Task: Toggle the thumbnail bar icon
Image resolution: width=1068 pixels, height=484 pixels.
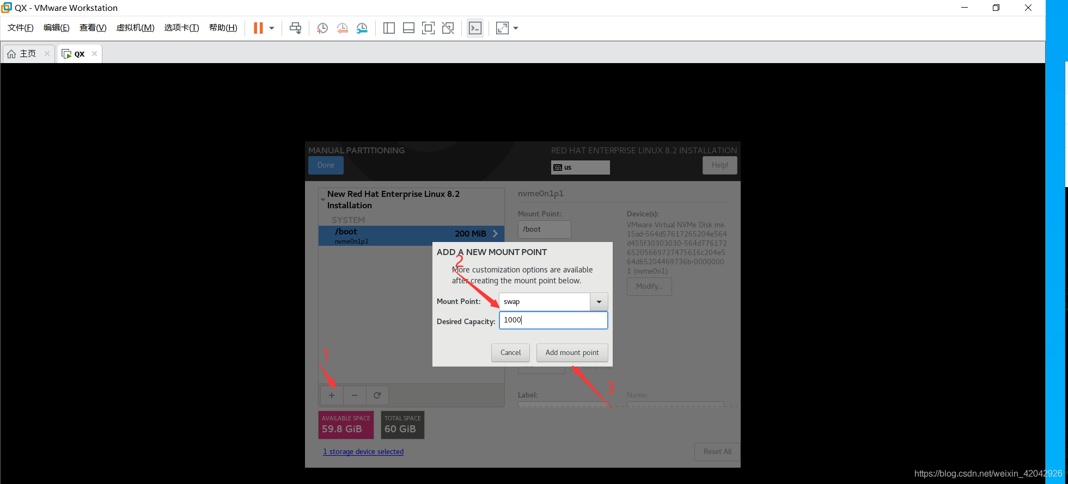Action: tap(408, 28)
